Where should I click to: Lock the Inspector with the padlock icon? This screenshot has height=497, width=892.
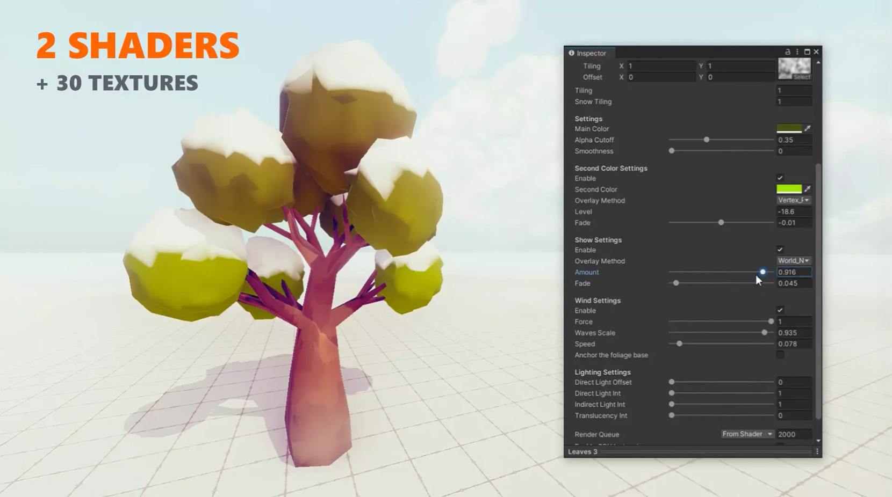788,52
